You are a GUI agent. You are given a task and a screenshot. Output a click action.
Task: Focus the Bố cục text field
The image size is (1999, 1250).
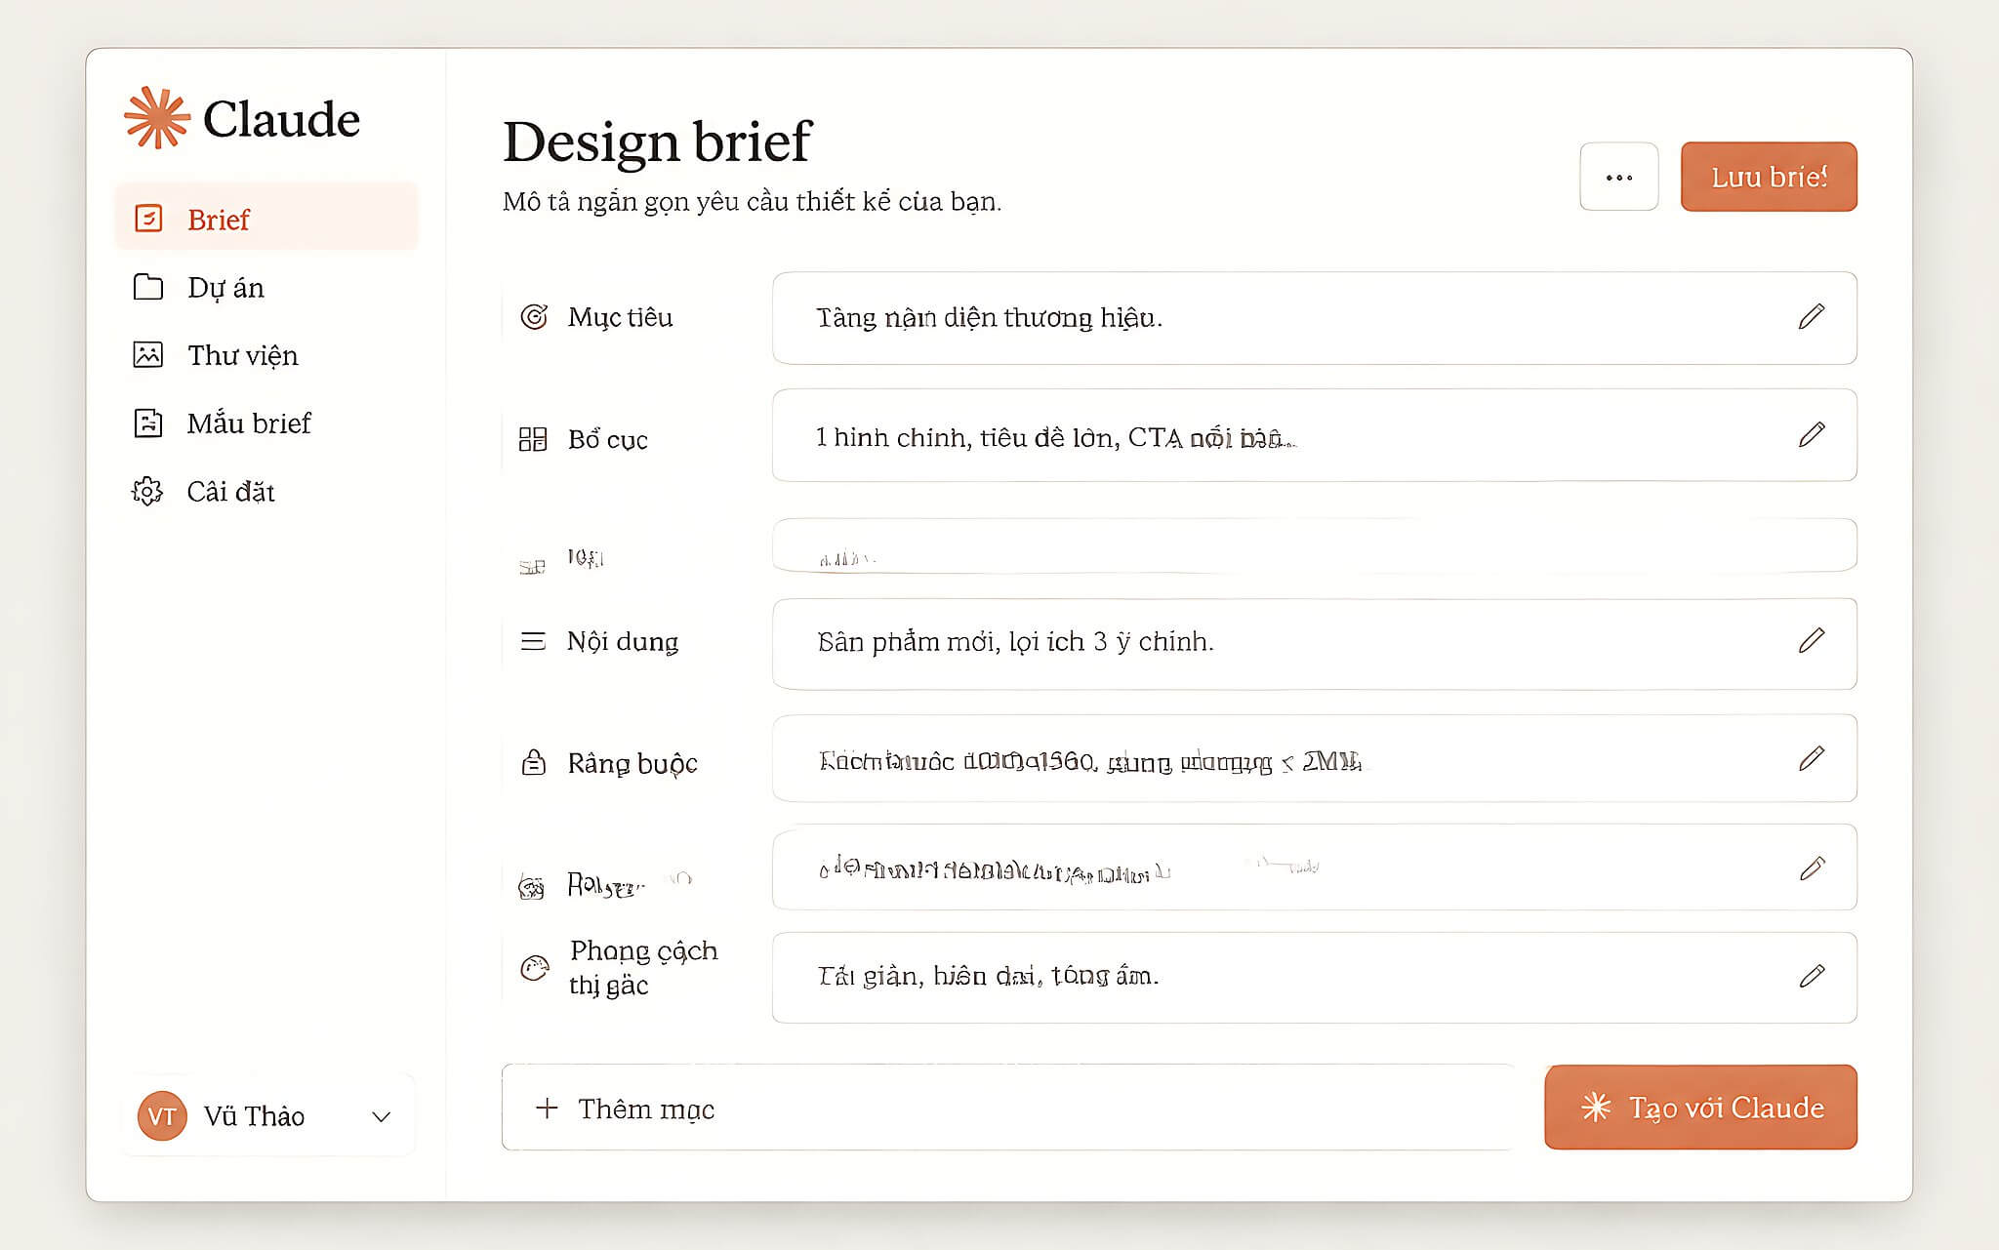coord(1314,435)
